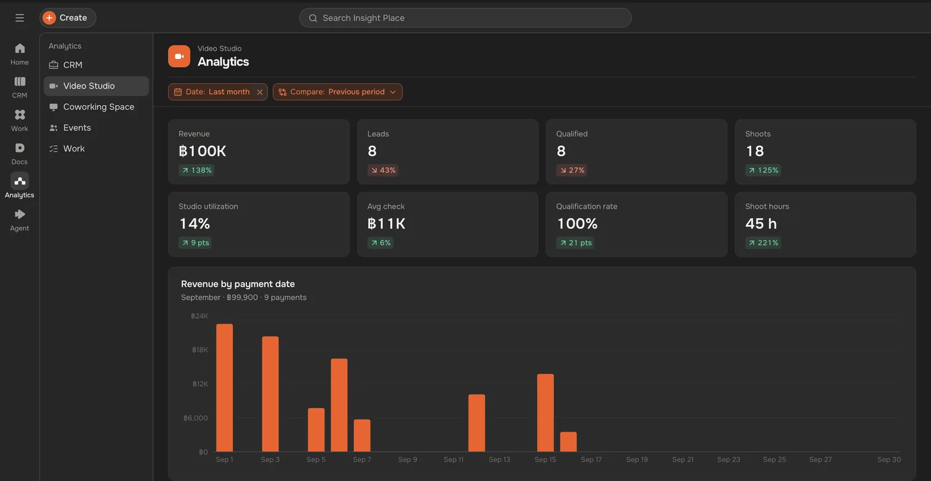
Task: Click the Sep 5 revenue bar
Action: 316,430
